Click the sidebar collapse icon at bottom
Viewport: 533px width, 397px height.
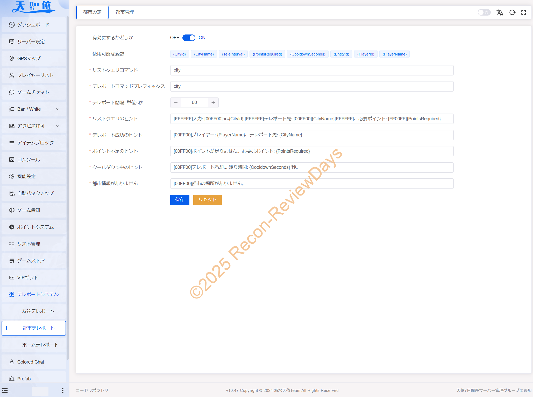5,391
